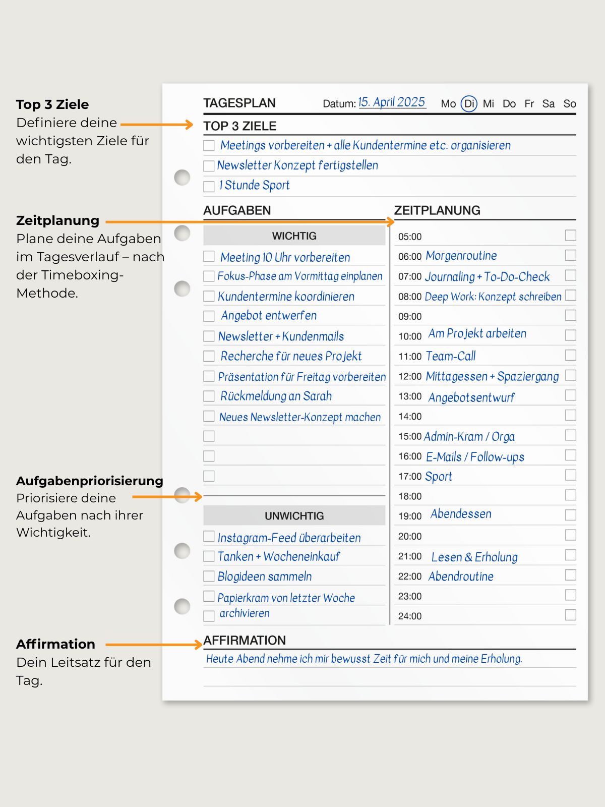The height and width of the screenshot is (807, 605).
Task: Click the orange arrow beside 'Top 3 Ziele'
Action: [157, 125]
